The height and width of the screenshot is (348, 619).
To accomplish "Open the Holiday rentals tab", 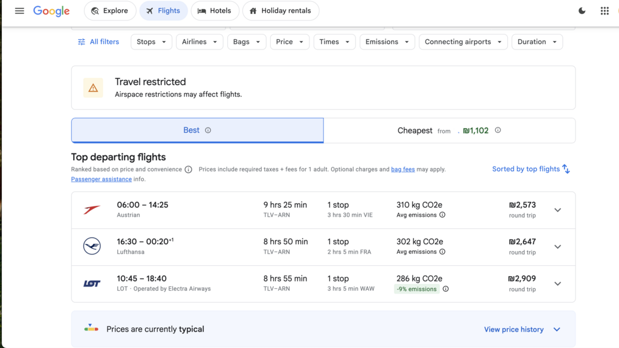I will coord(280,11).
